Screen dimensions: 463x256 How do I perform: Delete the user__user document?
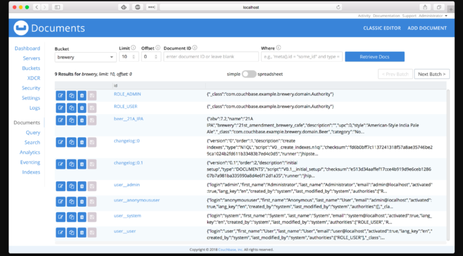point(82,232)
